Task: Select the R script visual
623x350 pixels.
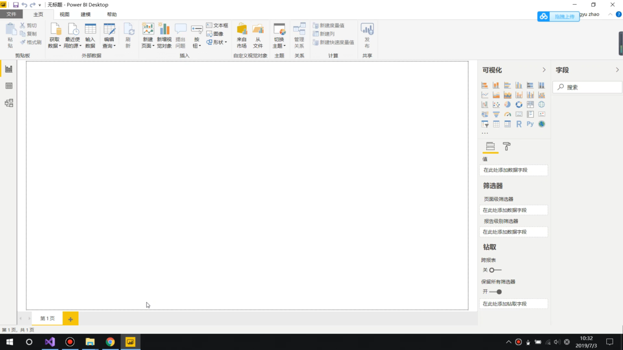Action: 519,124
